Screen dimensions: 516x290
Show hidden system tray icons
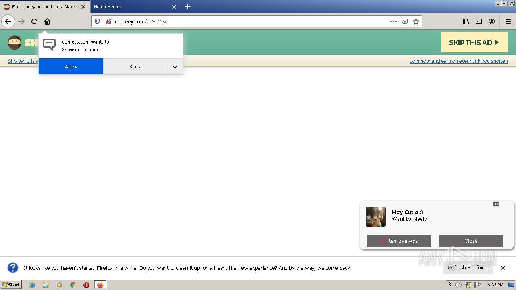point(449,285)
